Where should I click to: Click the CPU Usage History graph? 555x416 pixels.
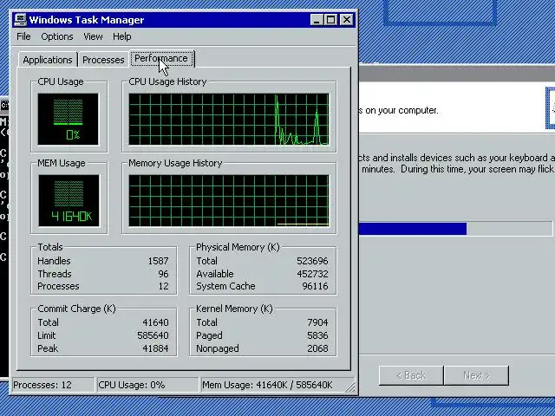[229, 120]
